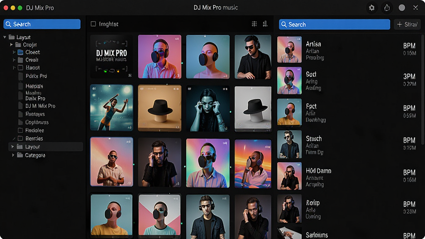Click the Layaut root folder icon
This screenshot has width=425, height=239.
coord(11,37)
